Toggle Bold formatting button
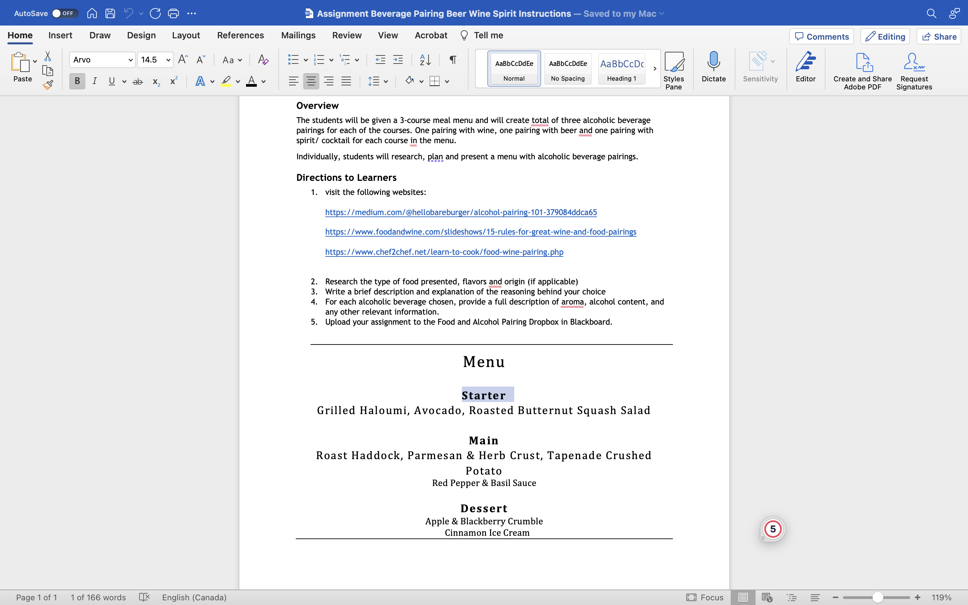This screenshot has height=605, width=968. point(77,81)
